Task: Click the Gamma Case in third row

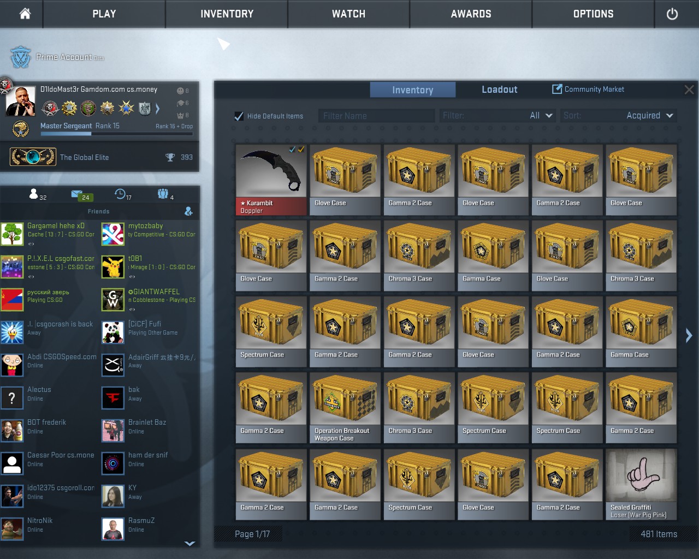Action: pos(641,332)
